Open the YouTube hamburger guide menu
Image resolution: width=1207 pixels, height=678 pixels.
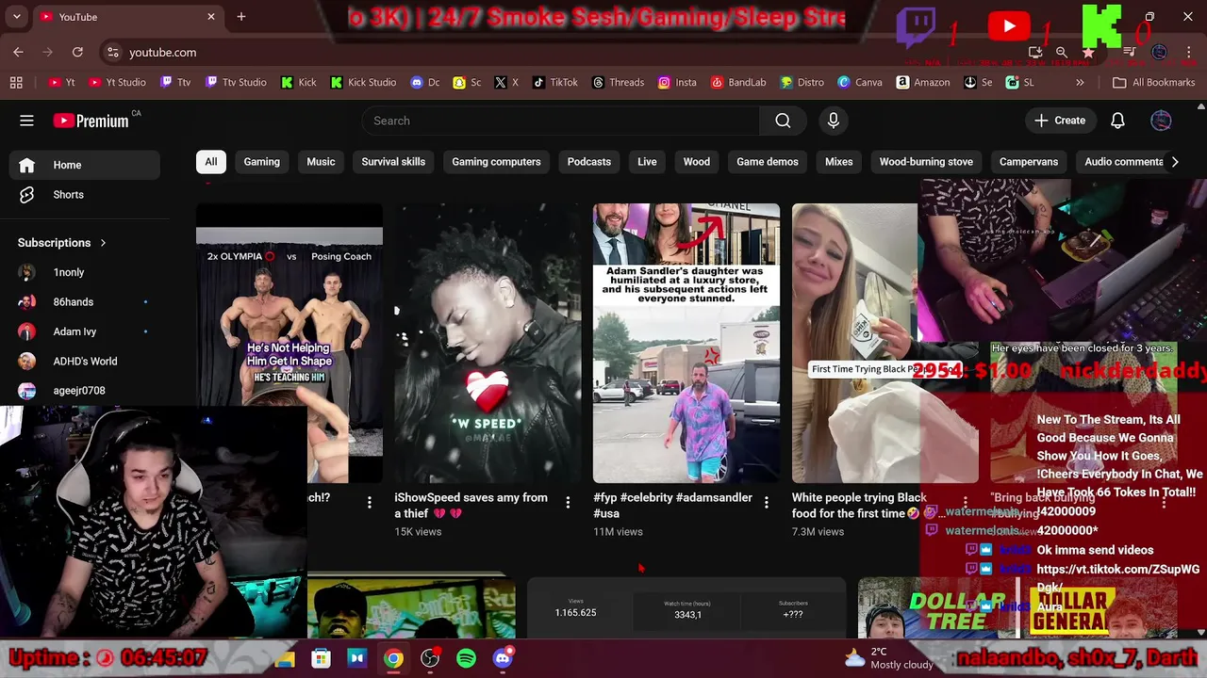[x=26, y=121]
